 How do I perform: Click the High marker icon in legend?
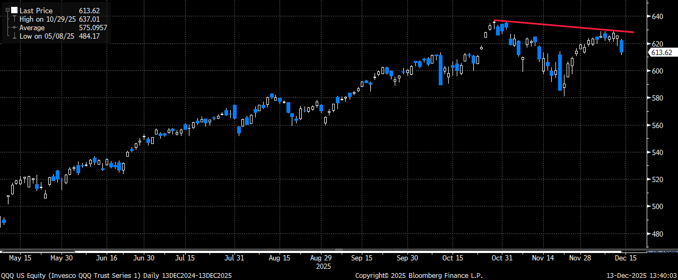pyautogui.click(x=14, y=19)
